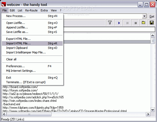Click the horizontal scrollbar left arrow
Screen dimensions: 157x122
(4, 114)
